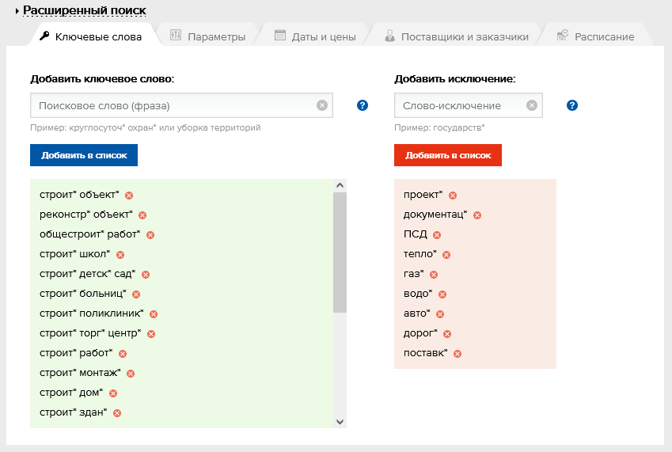
Task: Delete 'ПСД' exclusion entry
Action: tap(437, 234)
